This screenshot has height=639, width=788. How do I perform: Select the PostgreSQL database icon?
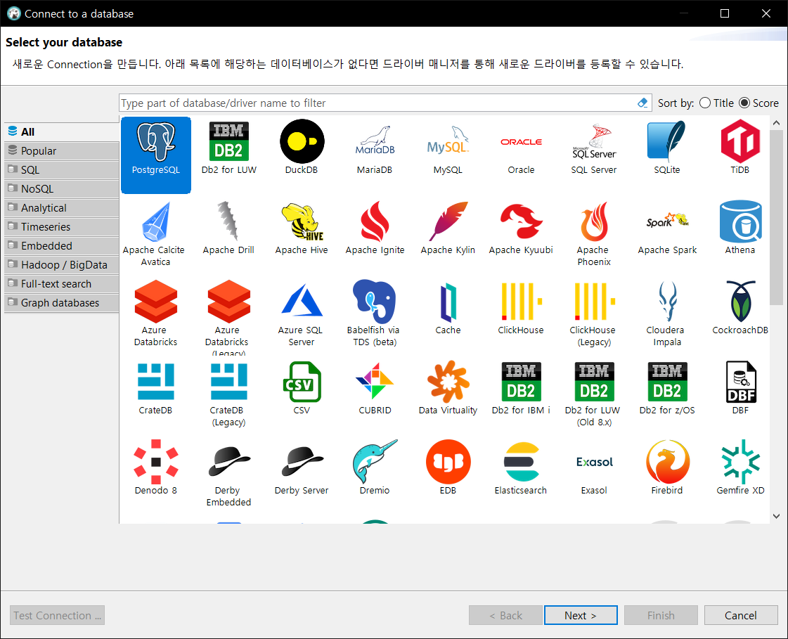(156, 142)
